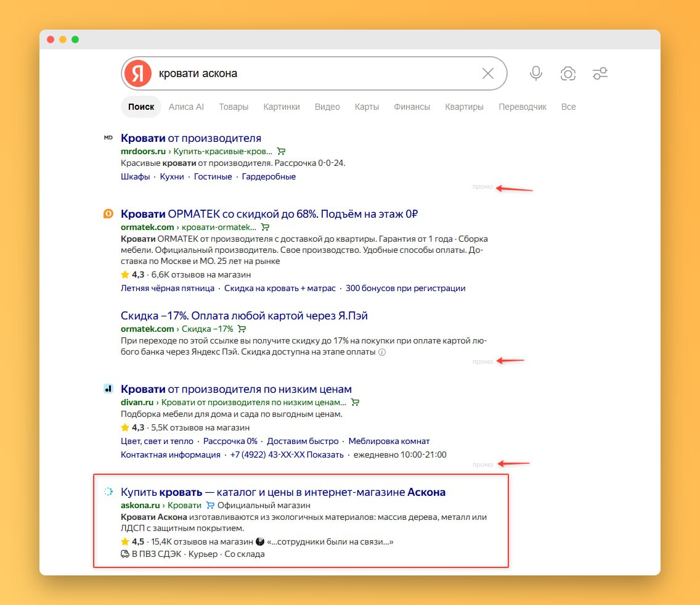Click the star rating 4,3 for Ormatek
700x605 pixels.
(132, 275)
